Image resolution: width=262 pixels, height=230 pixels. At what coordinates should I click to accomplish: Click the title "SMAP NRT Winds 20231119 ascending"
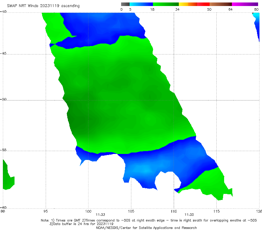(43, 6)
